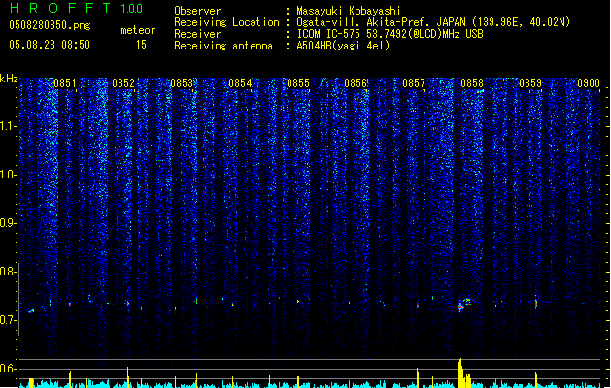Click the 0858 time marker
This screenshot has width=611, height=388.
tap(472, 83)
